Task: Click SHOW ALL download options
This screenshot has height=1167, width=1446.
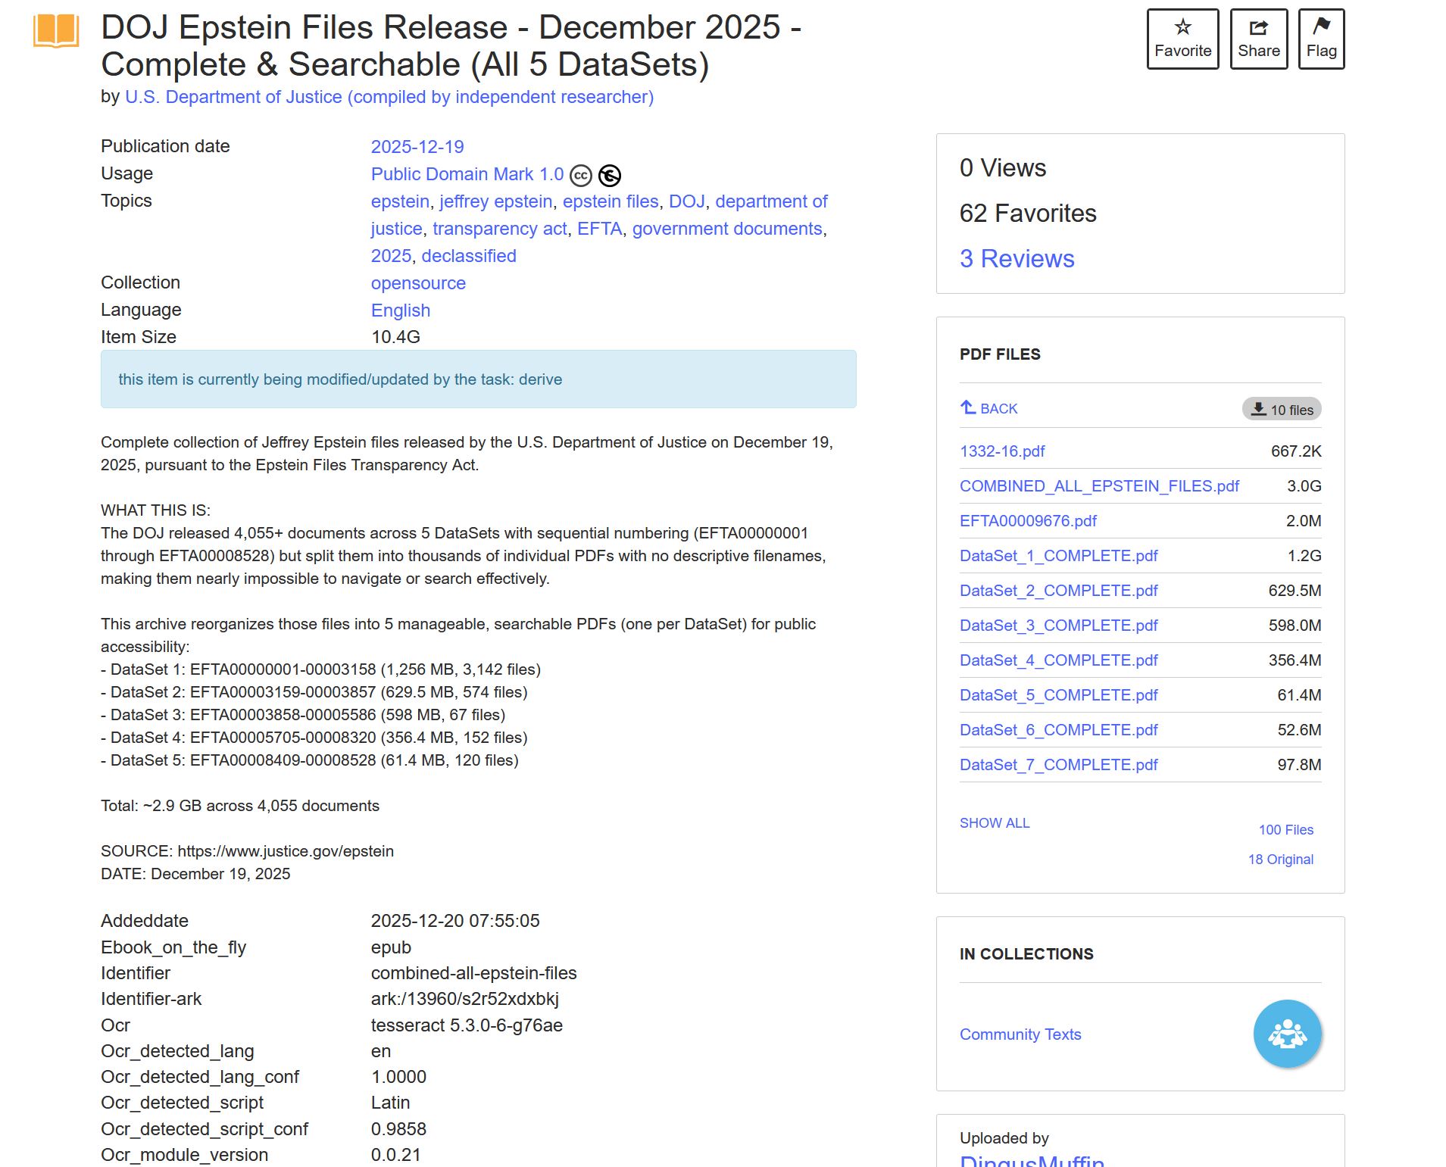Action: (x=995, y=823)
